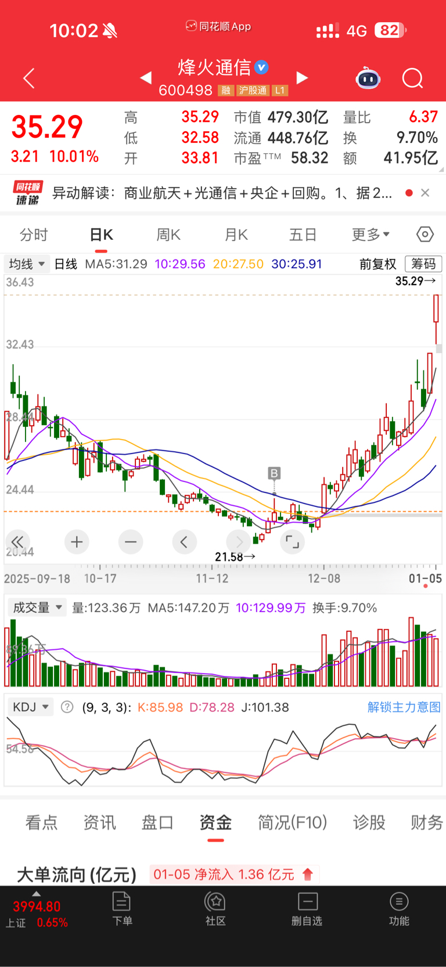The height and width of the screenshot is (967, 446).
Task: Open 下单 order icon in bottom bar
Action: (x=122, y=908)
